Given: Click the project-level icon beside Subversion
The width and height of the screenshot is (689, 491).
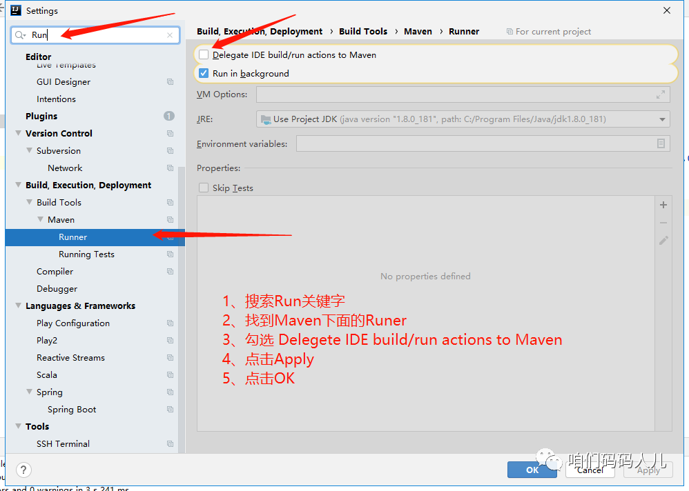Looking at the screenshot, I should pyautogui.click(x=170, y=151).
